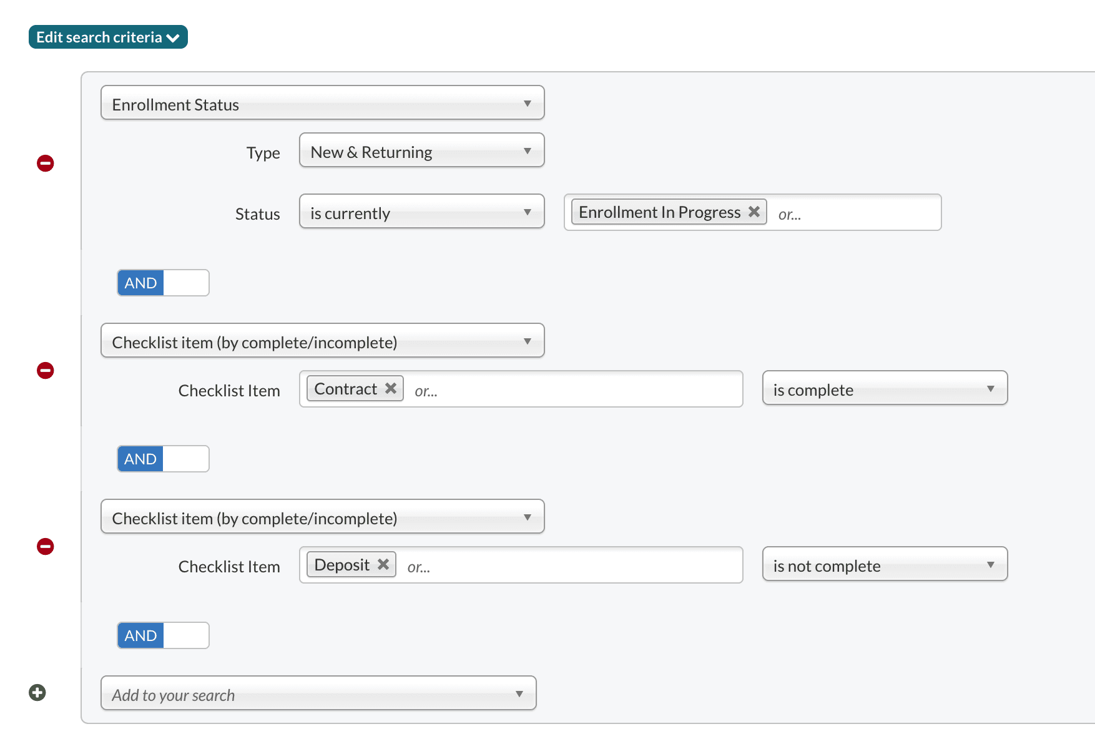Delete the Contract tag via its X
Screen dimensions: 1095x734
[x=391, y=388]
